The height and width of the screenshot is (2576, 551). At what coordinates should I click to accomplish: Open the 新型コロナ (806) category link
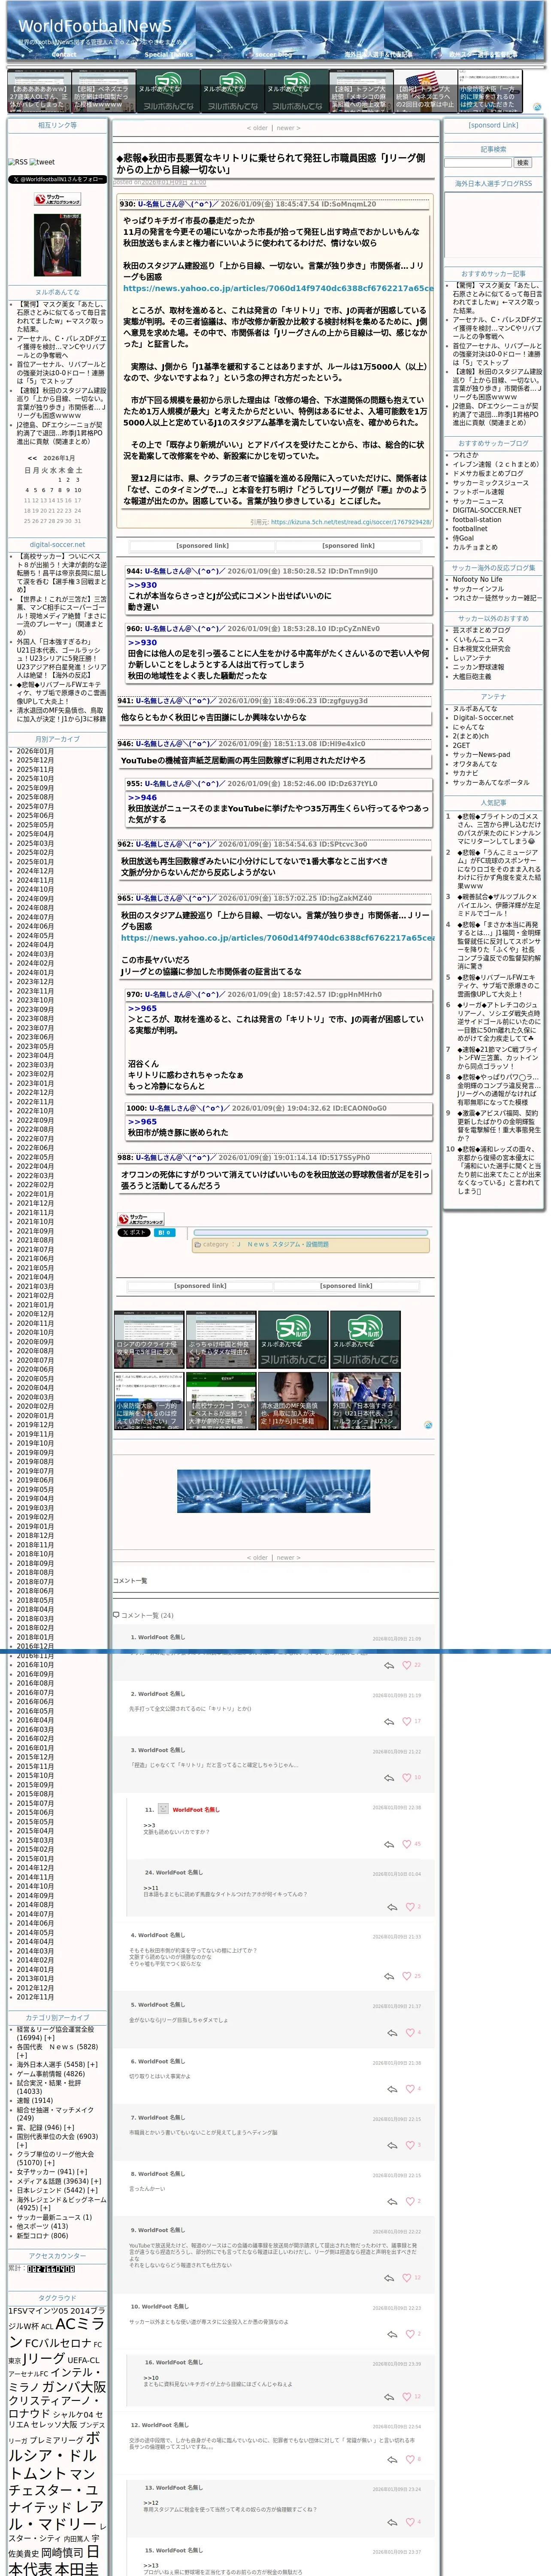(x=42, y=2235)
